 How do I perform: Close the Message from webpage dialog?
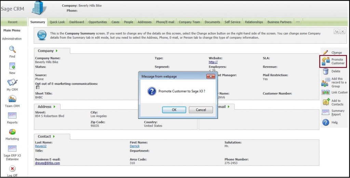[x=211, y=76]
